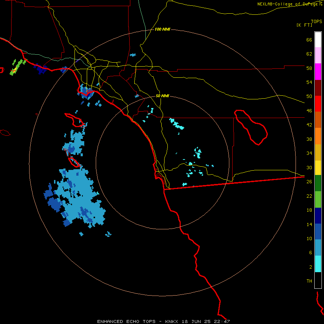Click the cyan 10 K FT legend swatch
The width and height of the screenshot is (324, 324).
coord(318,264)
